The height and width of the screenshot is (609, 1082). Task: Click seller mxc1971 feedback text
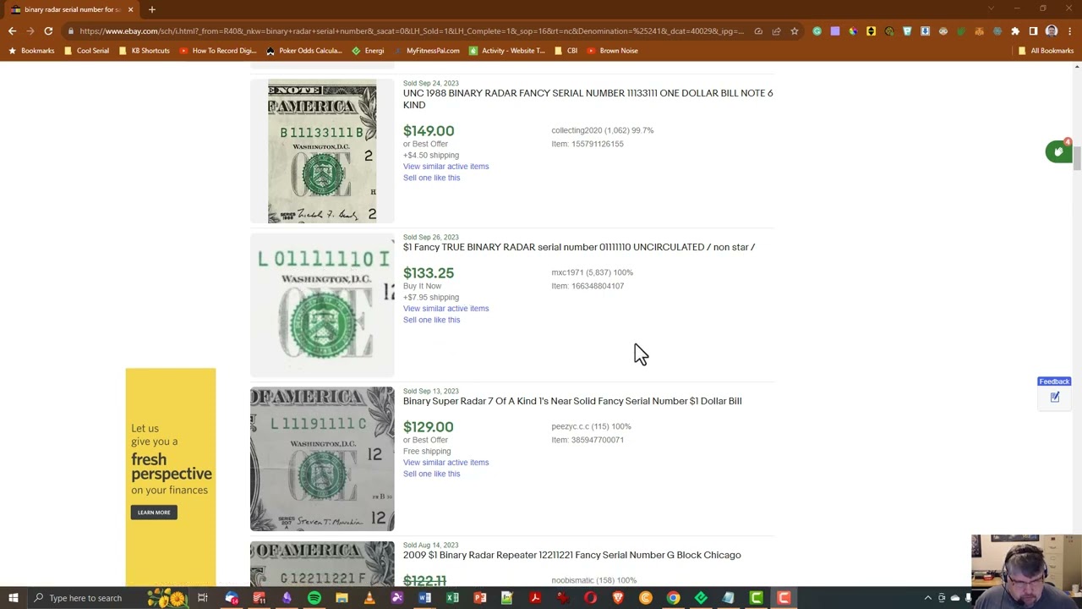point(593,272)
